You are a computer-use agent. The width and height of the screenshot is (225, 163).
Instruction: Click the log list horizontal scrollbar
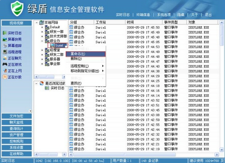144,154
